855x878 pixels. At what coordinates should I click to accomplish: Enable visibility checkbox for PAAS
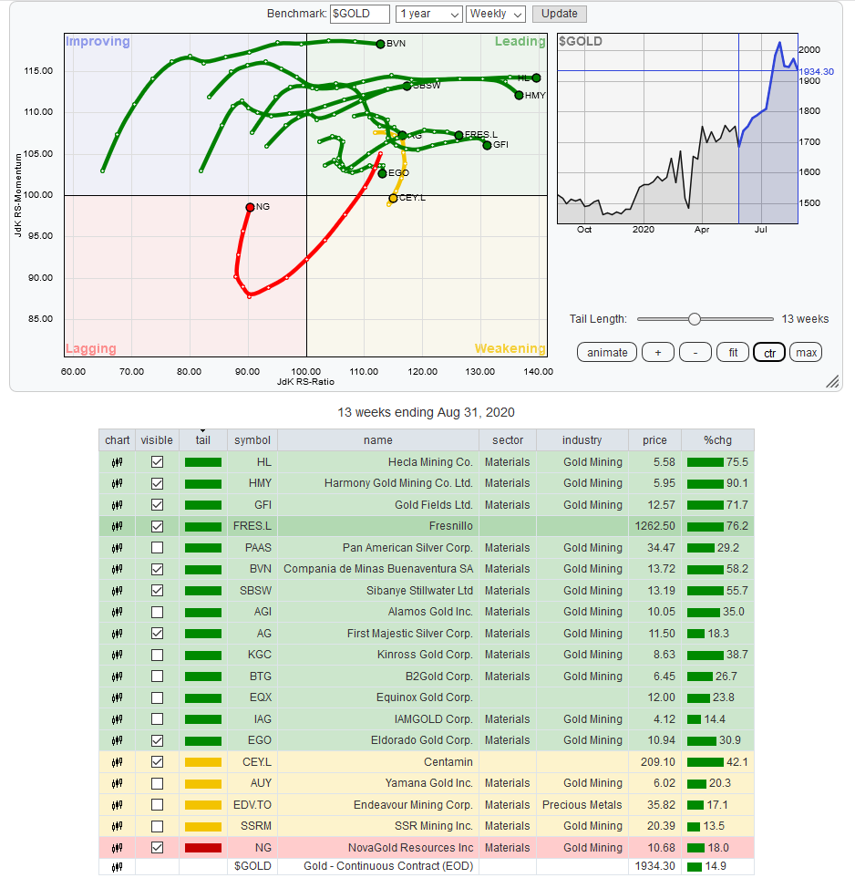click(x=158, y=548)
